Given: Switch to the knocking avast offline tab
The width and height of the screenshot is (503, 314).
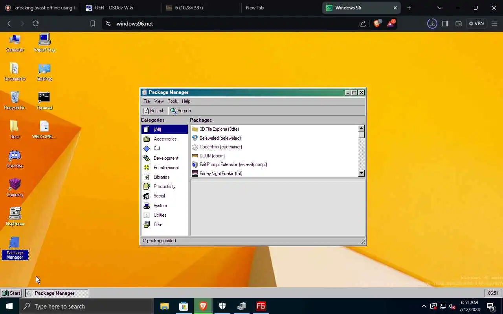Looking at the screenshot, I should tap(40, 8).
